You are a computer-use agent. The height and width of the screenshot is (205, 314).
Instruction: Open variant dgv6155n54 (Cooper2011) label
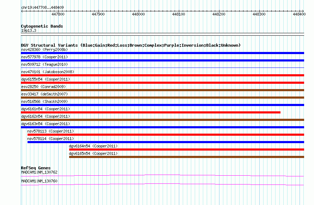(46, 79)
